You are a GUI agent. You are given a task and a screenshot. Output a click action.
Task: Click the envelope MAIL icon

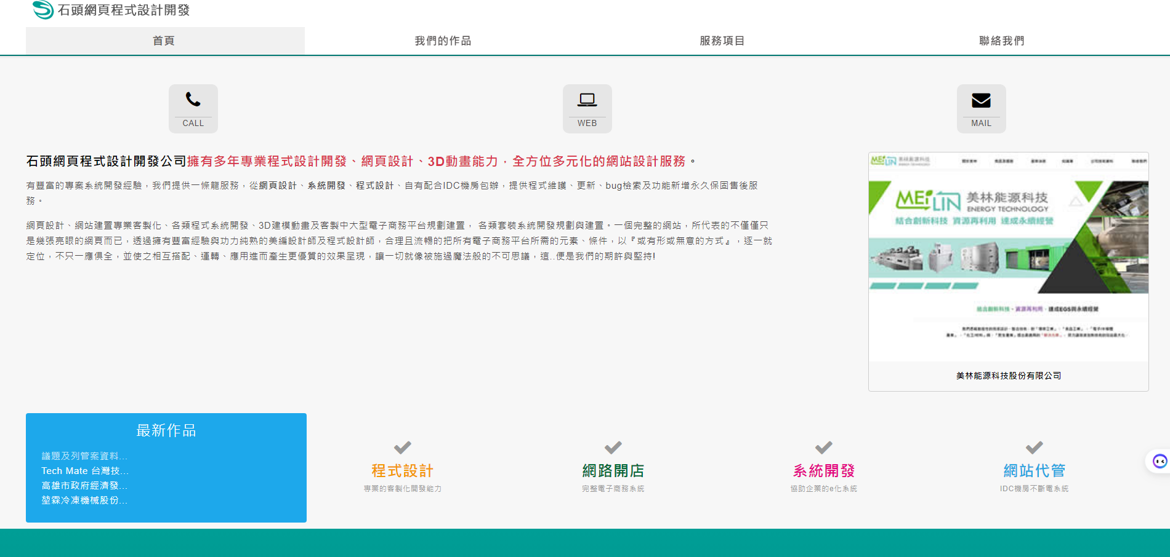[x=981, y=100]
